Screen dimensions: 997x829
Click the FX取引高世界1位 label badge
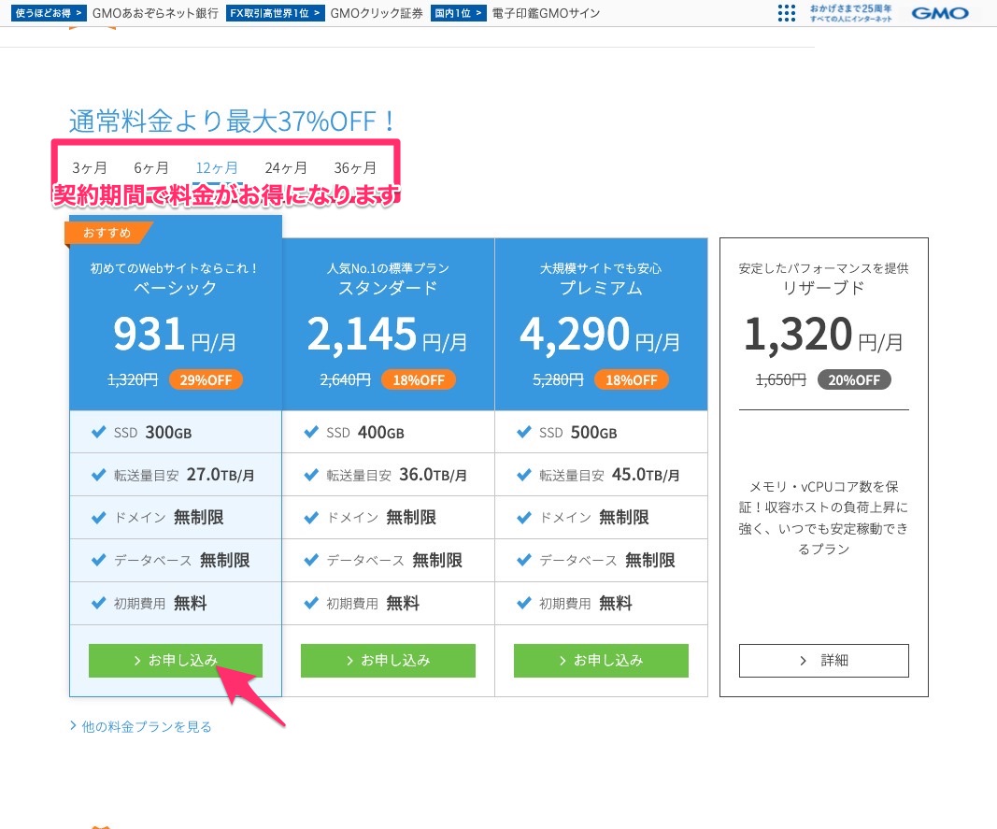(x=275, y=13)
